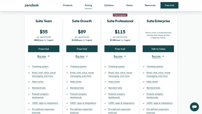Go to the Pricing tab

[x=88, y=5]
